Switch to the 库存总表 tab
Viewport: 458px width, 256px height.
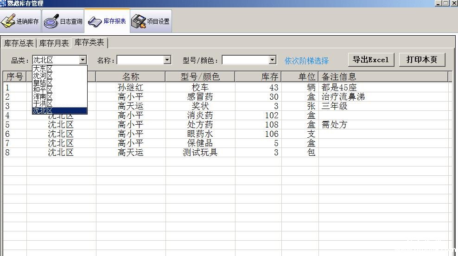(x=19, y=43)
